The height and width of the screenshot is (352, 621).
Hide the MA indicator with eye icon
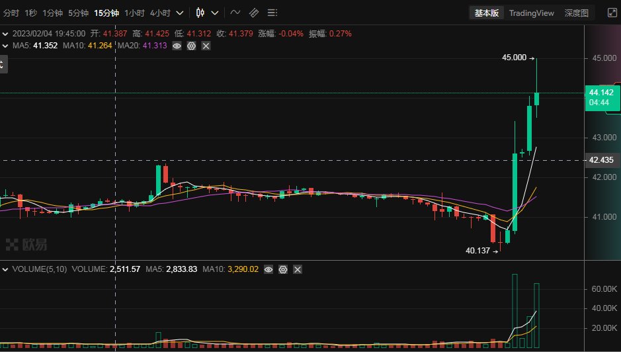(177, 46)
